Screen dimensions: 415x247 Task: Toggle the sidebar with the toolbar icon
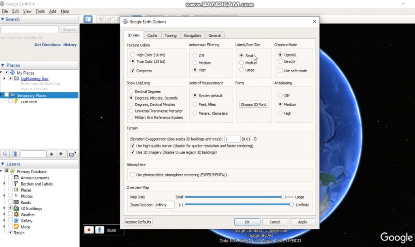tap(88, 19)
